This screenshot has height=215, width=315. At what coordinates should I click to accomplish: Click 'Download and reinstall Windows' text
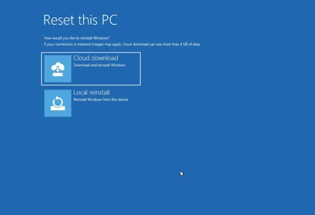point(99,65)
